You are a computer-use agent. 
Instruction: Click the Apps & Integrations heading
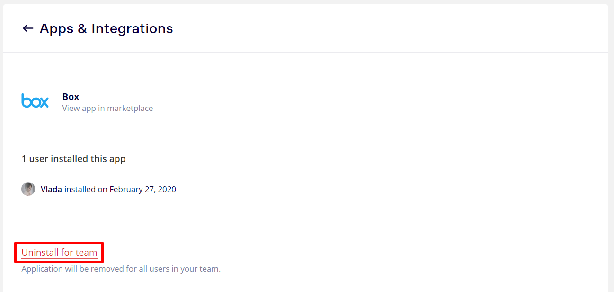[x=106, y=28]
